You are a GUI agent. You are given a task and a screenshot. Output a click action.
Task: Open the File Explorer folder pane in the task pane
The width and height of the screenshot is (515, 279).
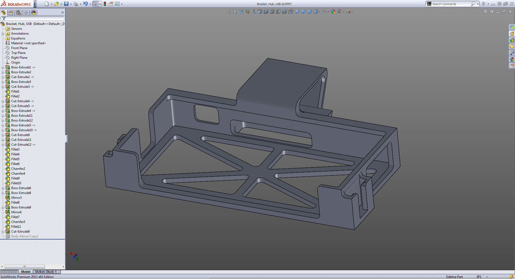coord(512,46)
